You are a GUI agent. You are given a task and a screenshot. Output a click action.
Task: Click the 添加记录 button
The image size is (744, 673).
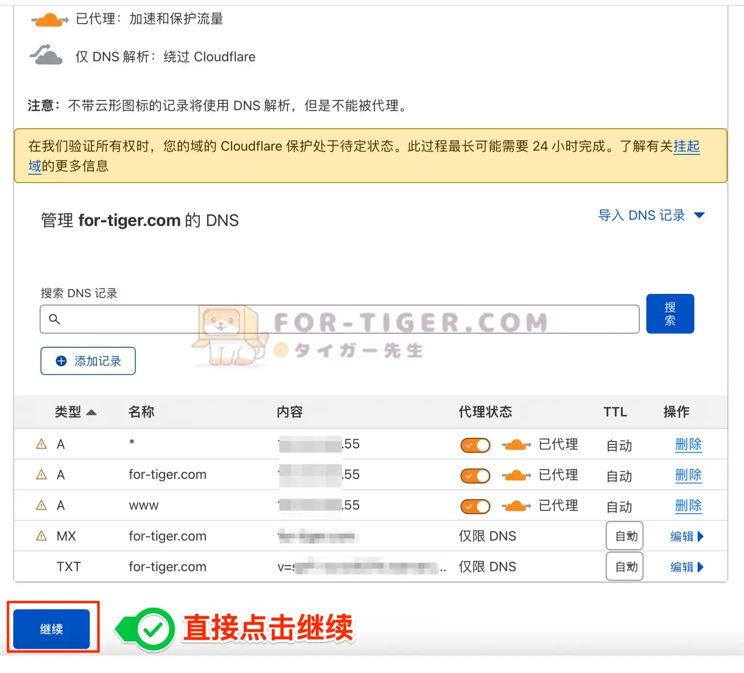(x=88, y=361)
